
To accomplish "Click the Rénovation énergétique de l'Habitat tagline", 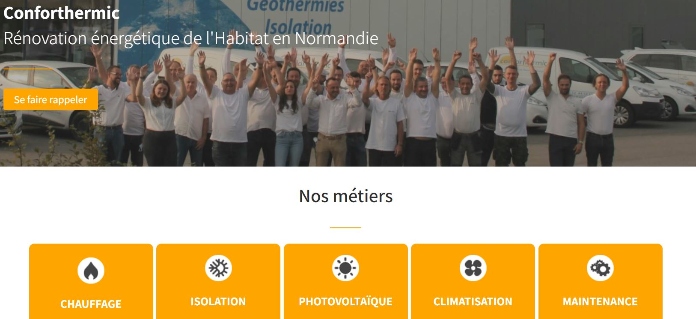I will point(191,39).
